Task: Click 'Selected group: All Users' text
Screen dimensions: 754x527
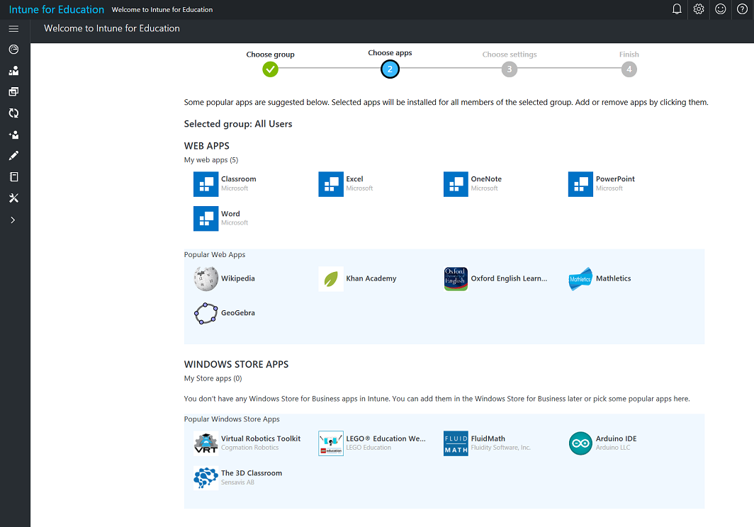Action: click(238, 124)
